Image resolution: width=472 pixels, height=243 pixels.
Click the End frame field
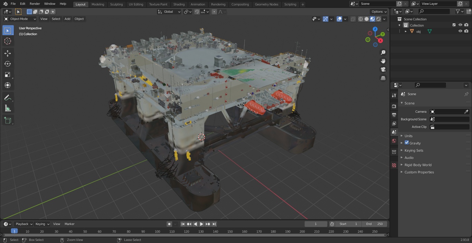pyautogui.click(x=374, y=224)
